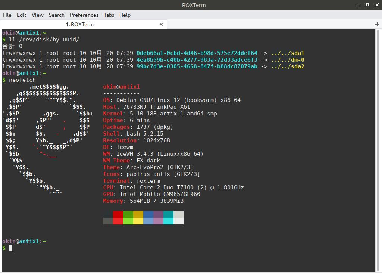382x273 pixels.
Task: Click the dark green color block in the palette
Action: tap(128, 214)
